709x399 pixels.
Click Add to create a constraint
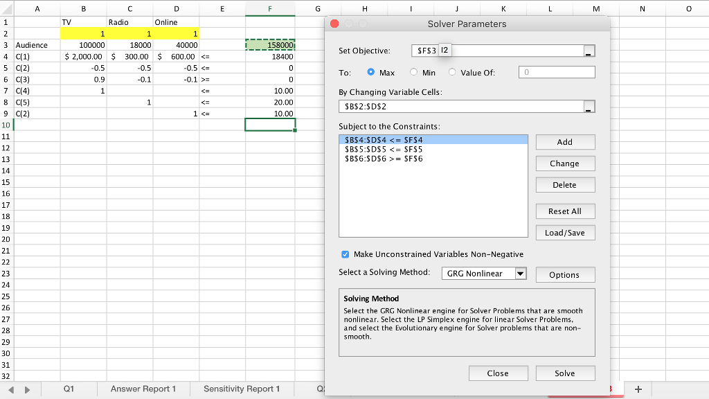point(565,142)
